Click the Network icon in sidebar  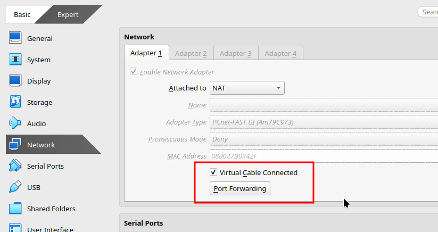coord(15,144)
